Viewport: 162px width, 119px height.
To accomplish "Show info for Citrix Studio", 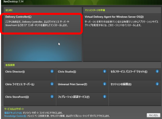I will coord(105,71).
